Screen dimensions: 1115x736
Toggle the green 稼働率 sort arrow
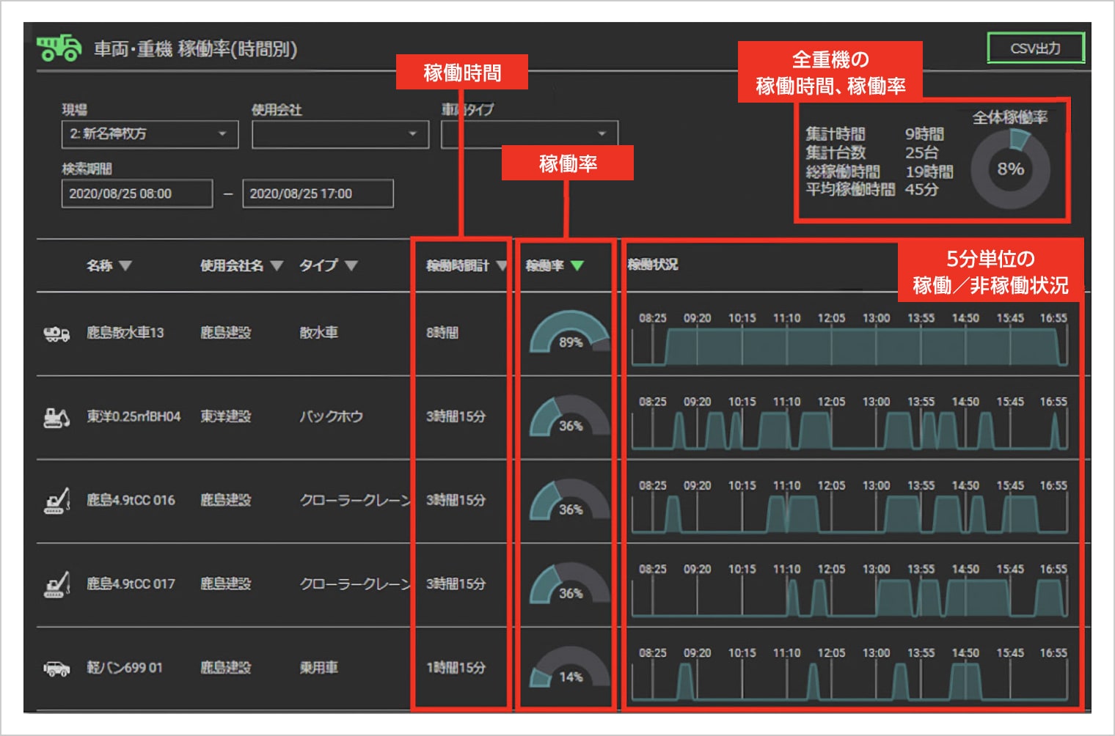(x=577, y=265)
